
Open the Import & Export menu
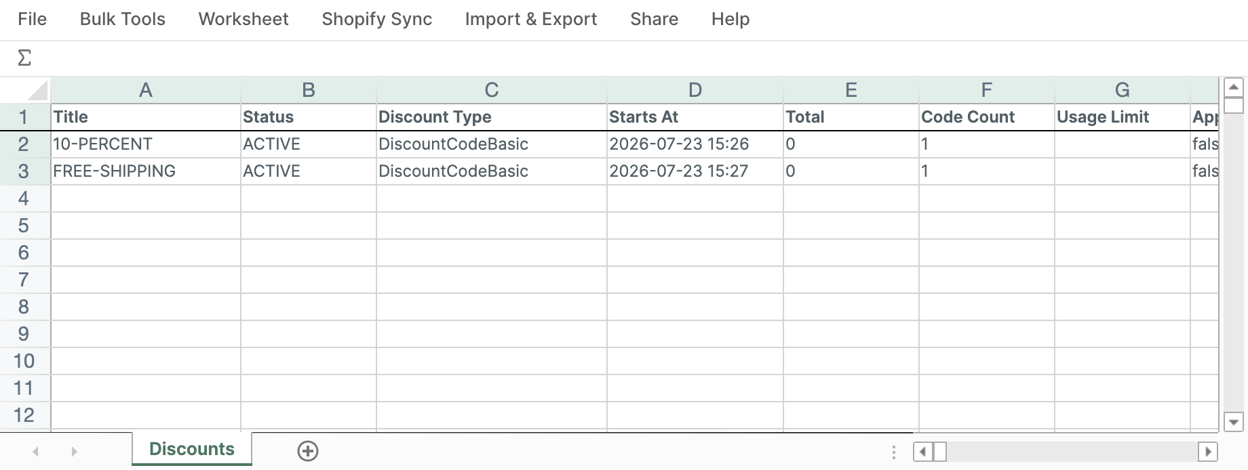click(x=531, y=19)
